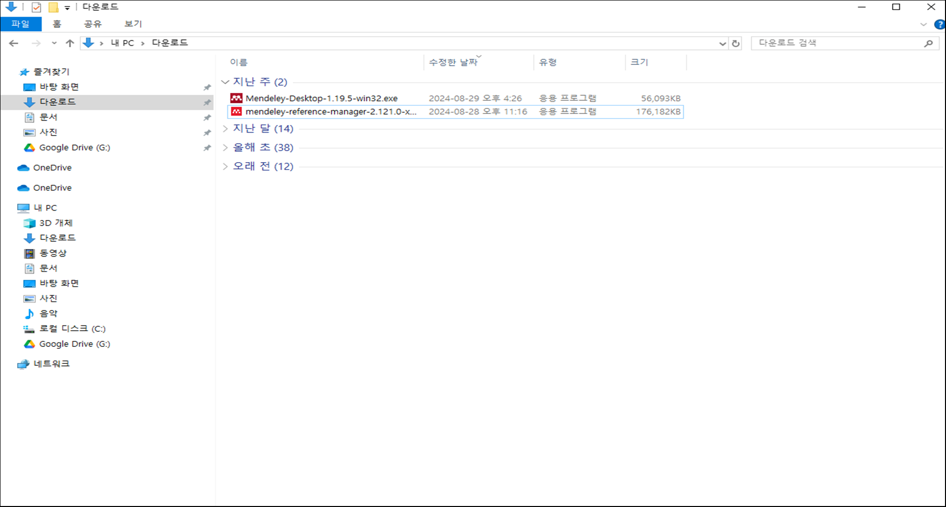This screenshot has height=507, width=946.
Task: Open 네트워크 in the navigation pane
Action: [x=51, y=363]
